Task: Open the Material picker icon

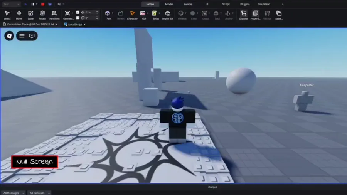Action: click(181, 13)
